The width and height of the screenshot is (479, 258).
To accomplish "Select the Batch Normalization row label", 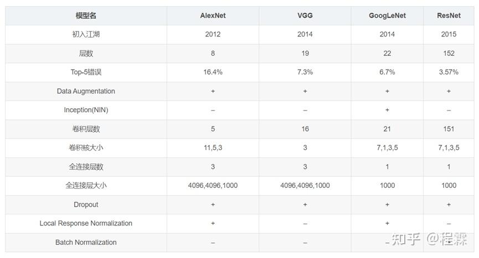I will (x=86, y=242).
